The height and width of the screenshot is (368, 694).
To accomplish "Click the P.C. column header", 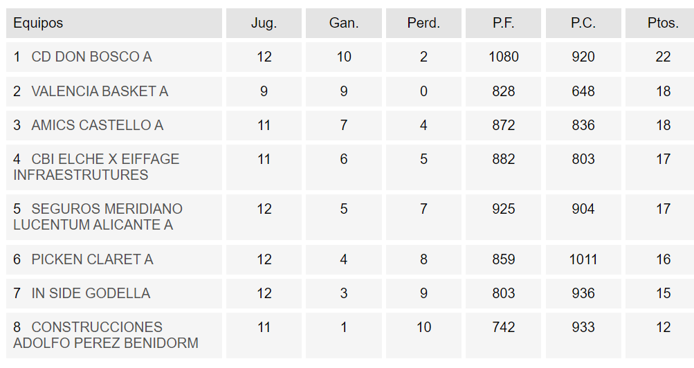I will (583, 23).
